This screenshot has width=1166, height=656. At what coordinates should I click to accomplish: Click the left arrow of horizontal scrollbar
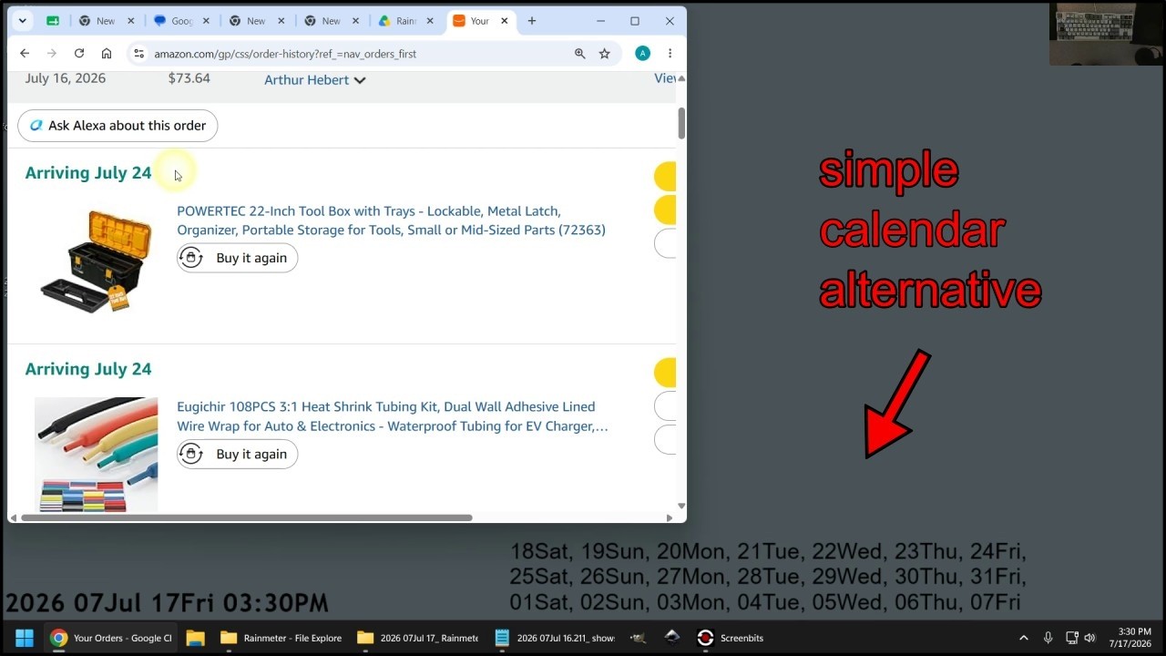[x=13, y=518]
